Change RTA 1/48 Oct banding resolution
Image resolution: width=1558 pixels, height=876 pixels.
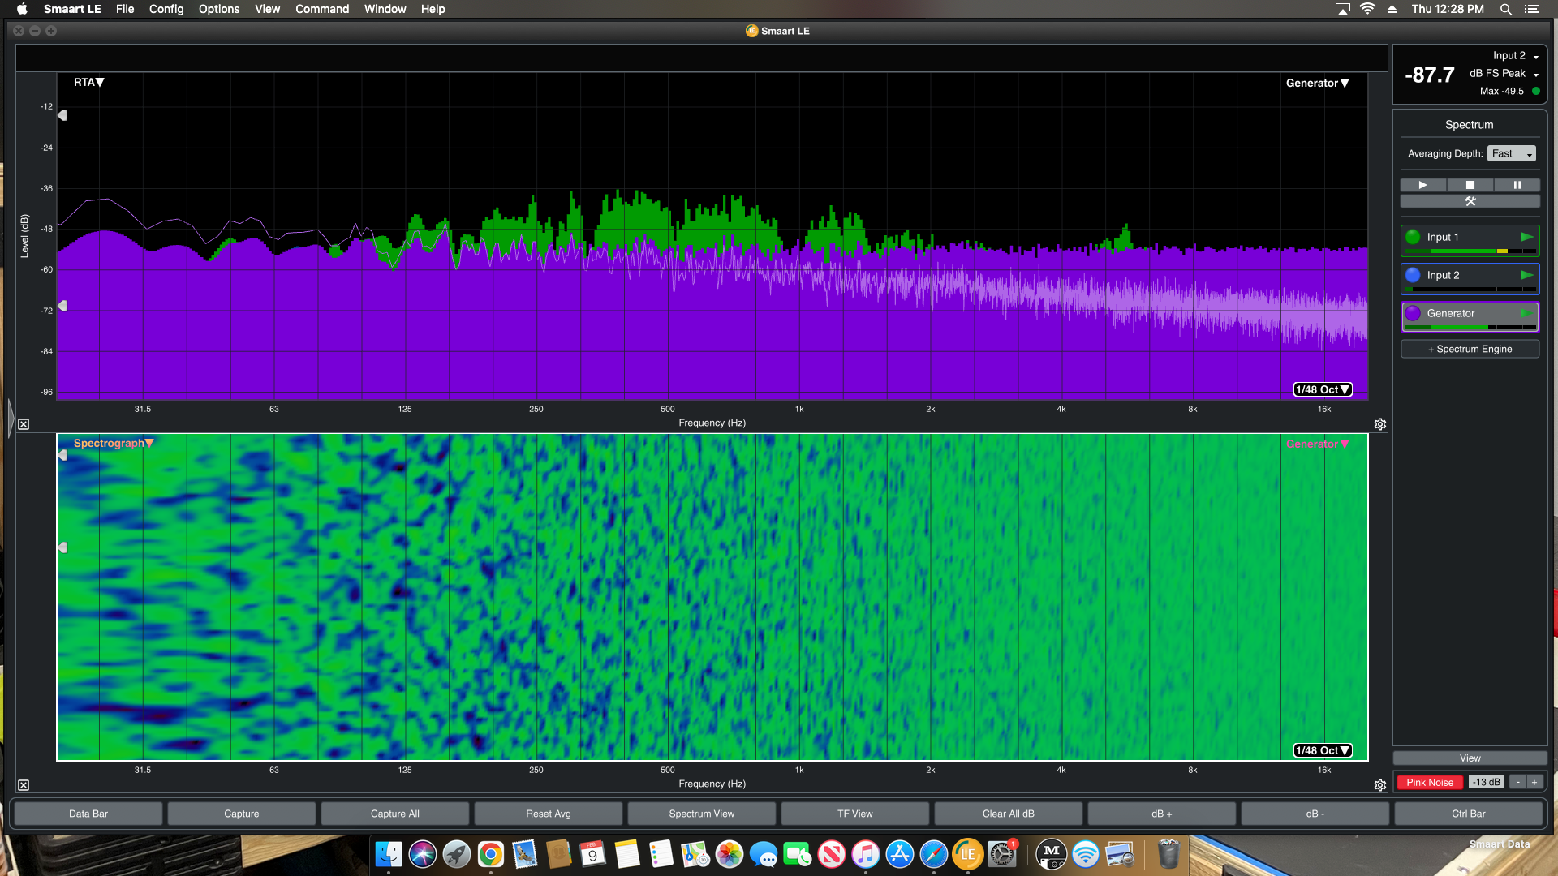coord(1323,389)
